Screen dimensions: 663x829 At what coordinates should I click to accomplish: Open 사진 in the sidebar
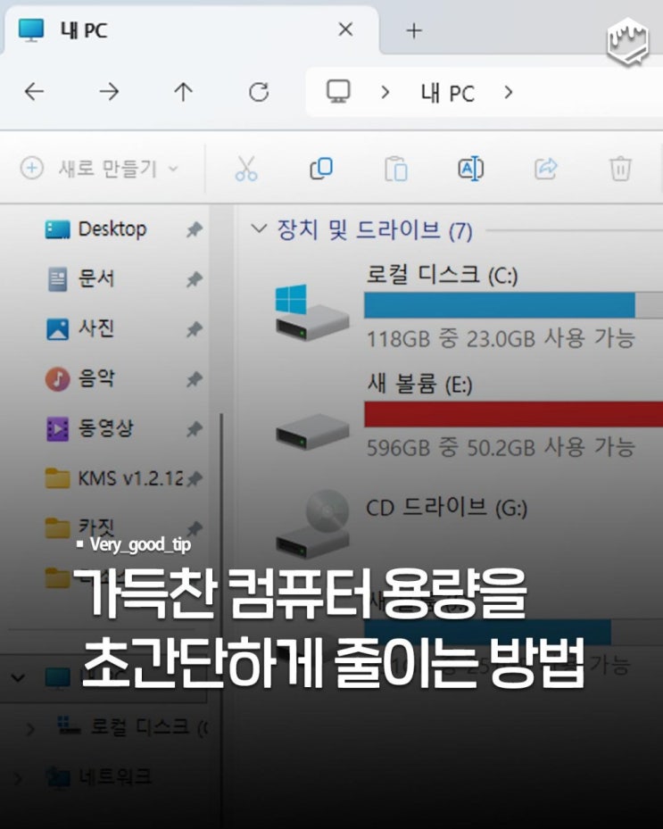tap(96, 328)
